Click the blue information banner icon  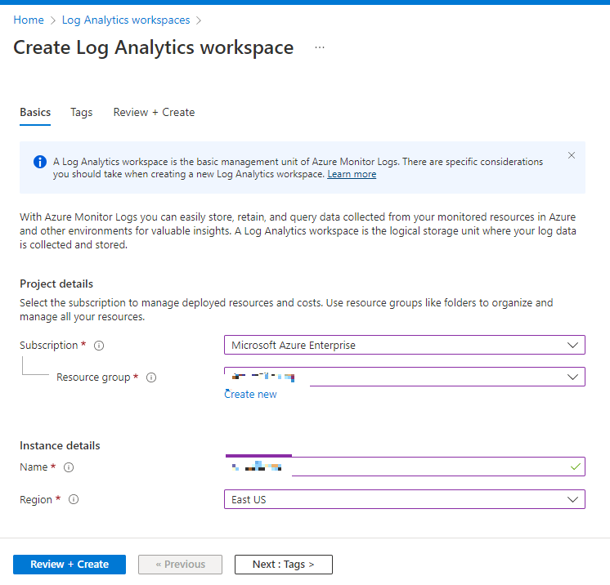coord(40,162)
